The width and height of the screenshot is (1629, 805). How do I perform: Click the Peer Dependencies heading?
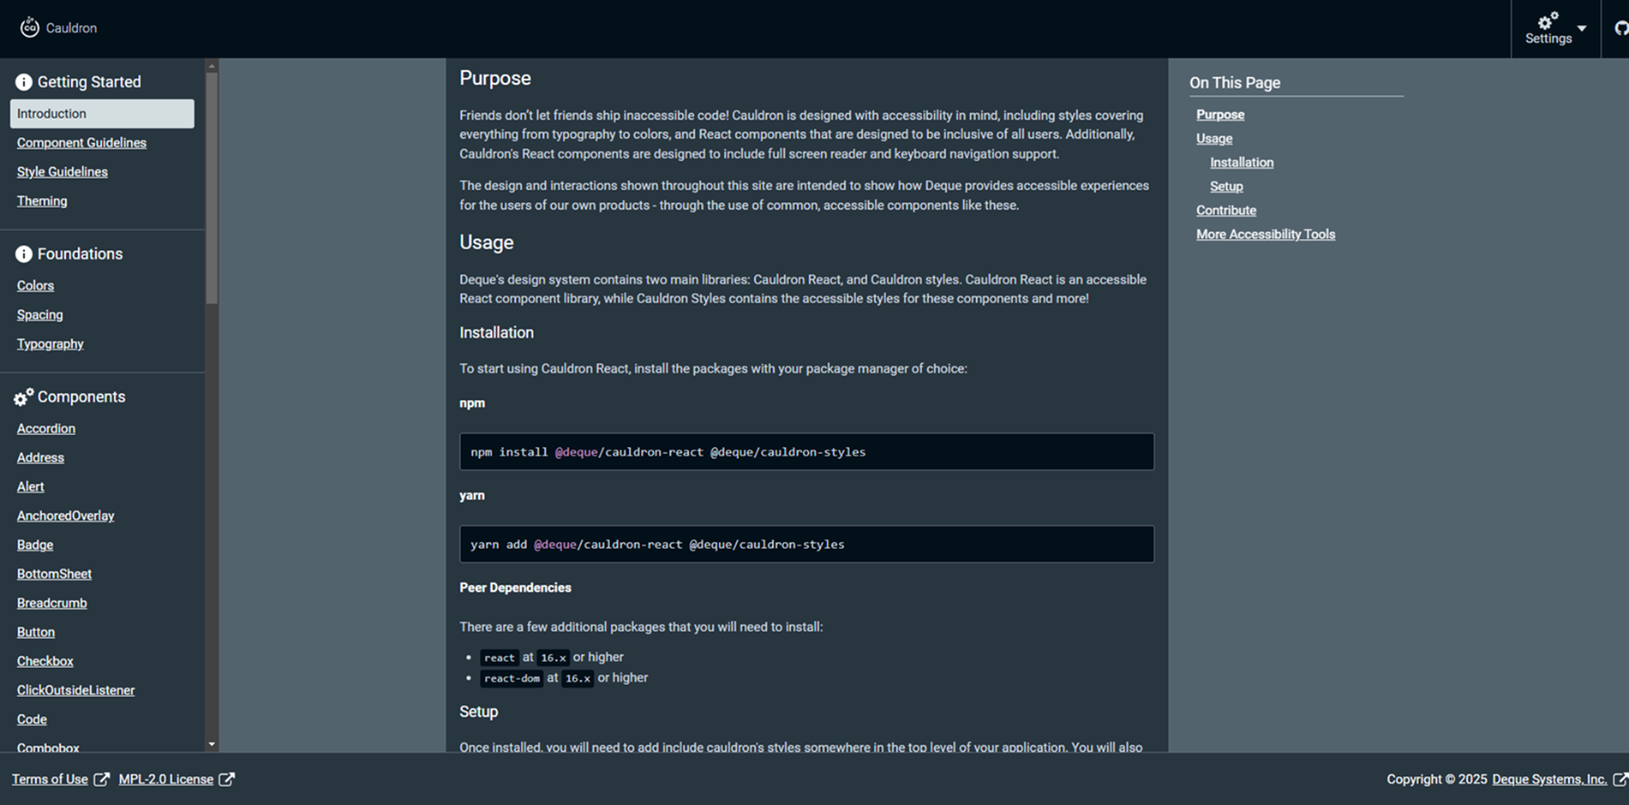pyautogui.click(x=515, y=587)
